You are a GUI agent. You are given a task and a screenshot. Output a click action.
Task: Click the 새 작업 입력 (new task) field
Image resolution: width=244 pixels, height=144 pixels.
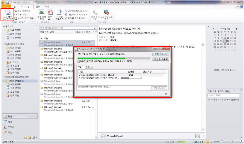[x=223, y=95]
